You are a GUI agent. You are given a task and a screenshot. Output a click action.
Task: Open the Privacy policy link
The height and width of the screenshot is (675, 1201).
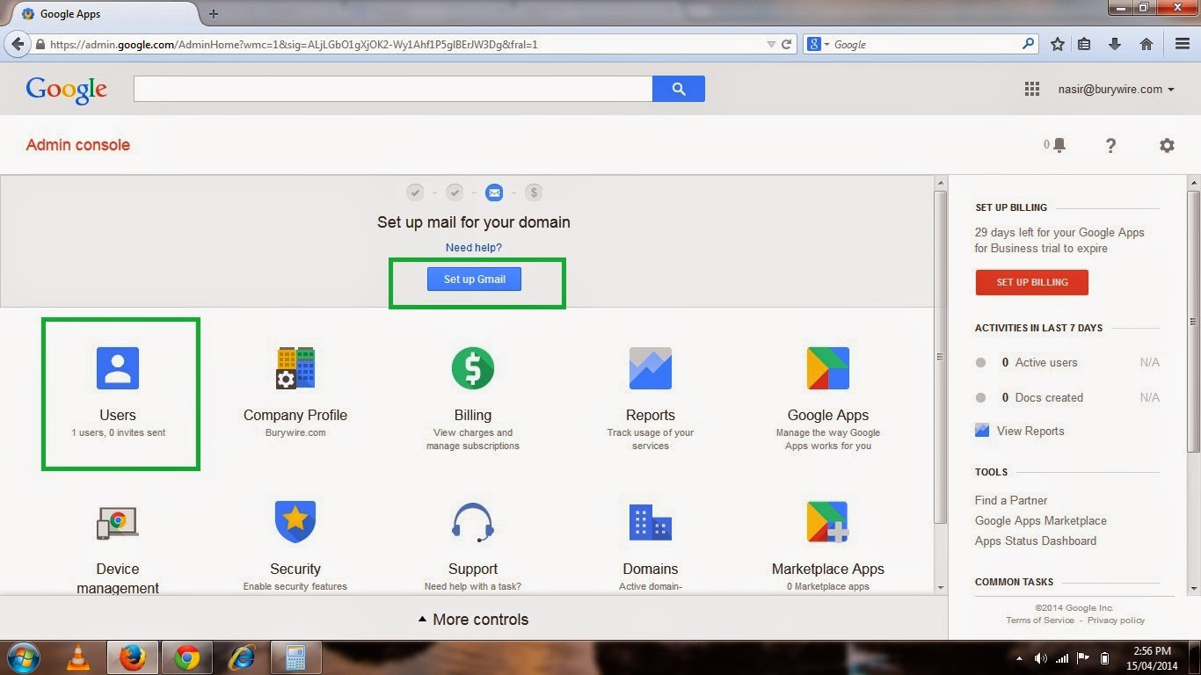click(x=1116, y=620)
